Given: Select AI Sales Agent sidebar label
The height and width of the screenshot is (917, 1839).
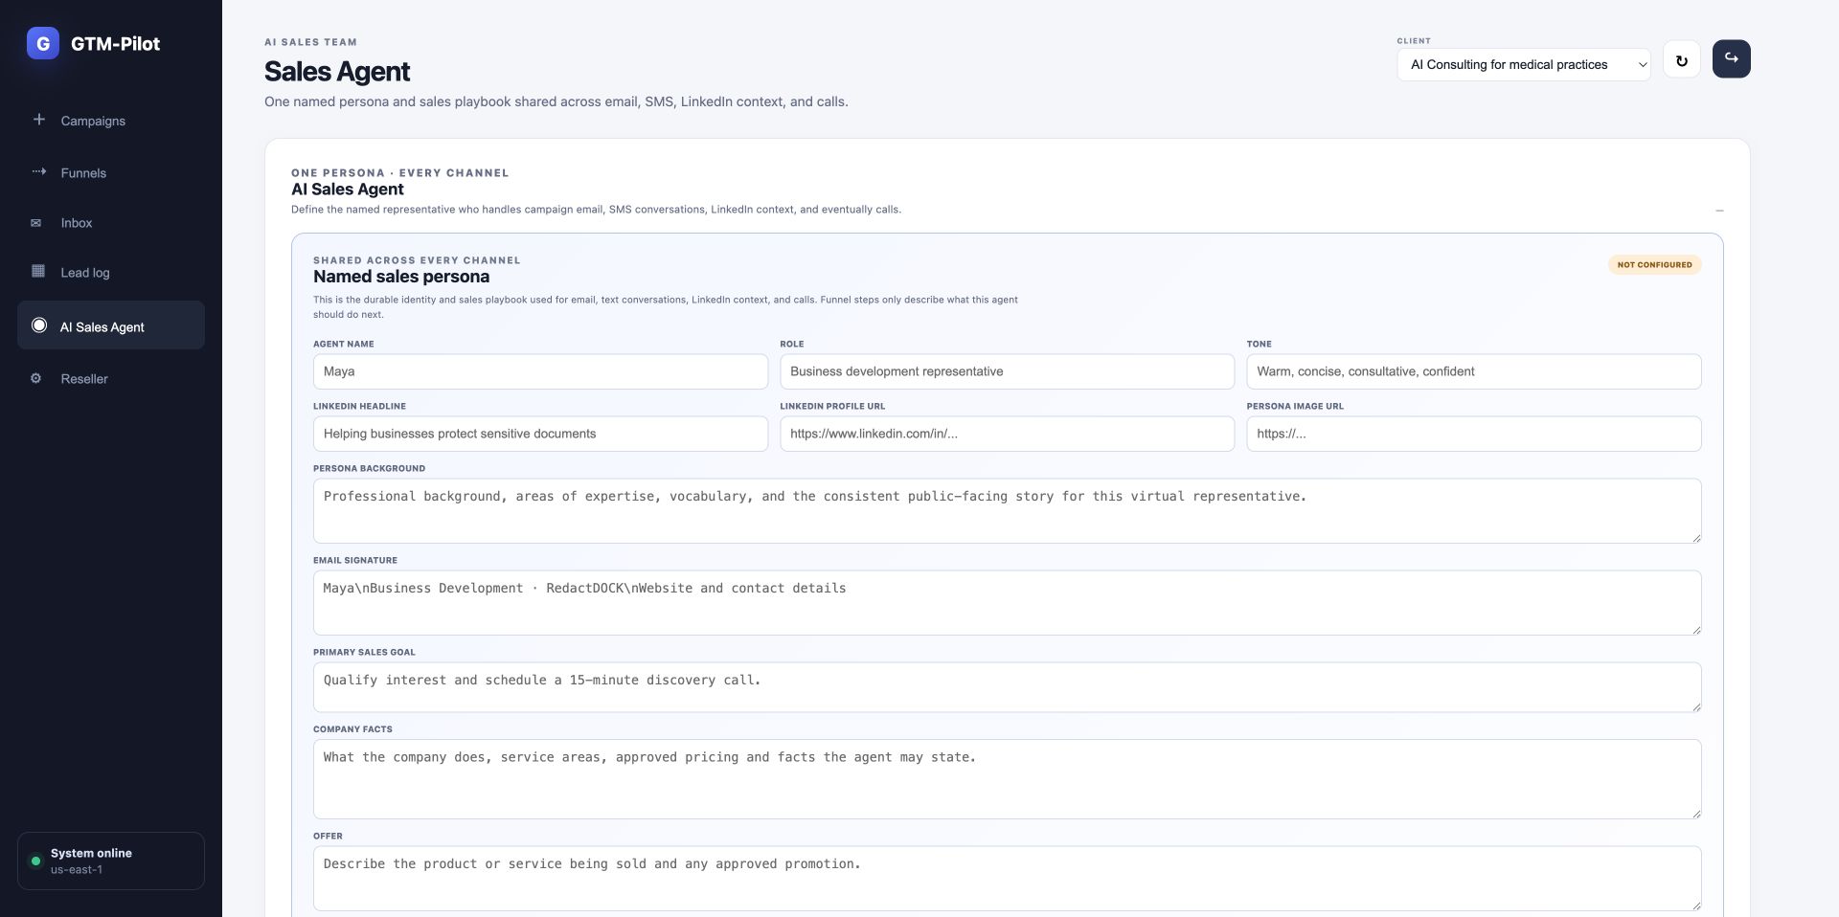Looking at the screenshot, I should (x=102, y=327).
